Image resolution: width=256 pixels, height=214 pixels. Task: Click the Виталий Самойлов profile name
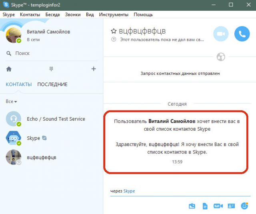[x=48, y=32]
